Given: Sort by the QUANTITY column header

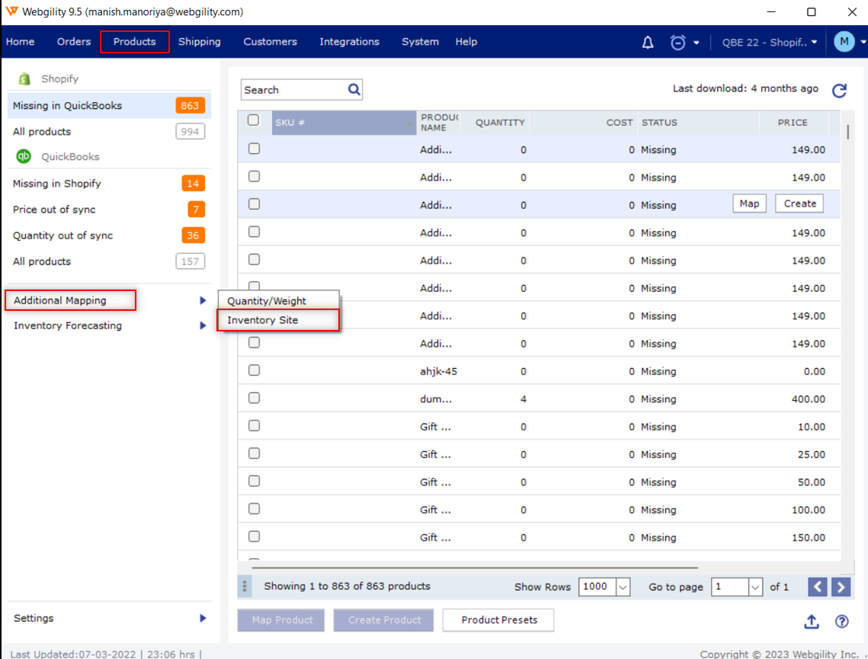Looking at the screenshot, I should tap(495, 123).
